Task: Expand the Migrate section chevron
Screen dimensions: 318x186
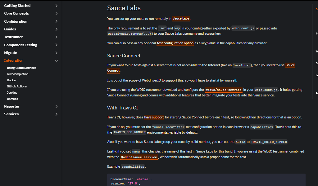Action: [x=57, y=53]
